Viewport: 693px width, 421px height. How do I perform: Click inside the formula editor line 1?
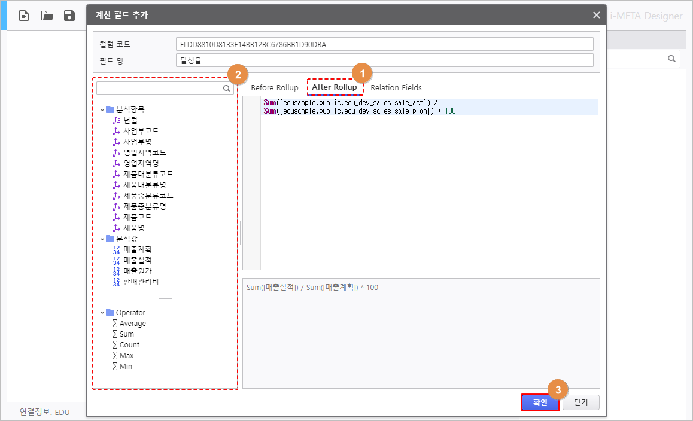[x=430, y=106]
